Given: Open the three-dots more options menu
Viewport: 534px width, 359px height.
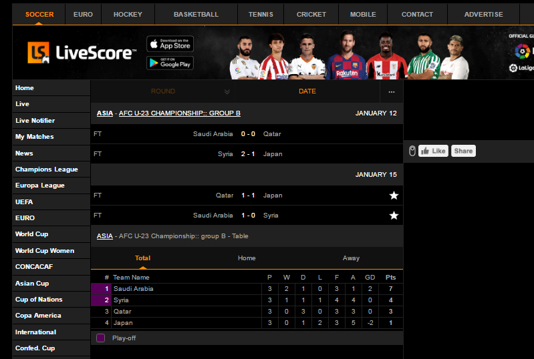Looking at the screenshot, I should click(x=392, y=91).
